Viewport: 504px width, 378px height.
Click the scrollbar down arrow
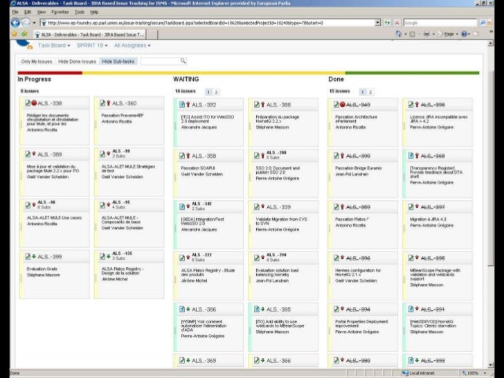490,365
